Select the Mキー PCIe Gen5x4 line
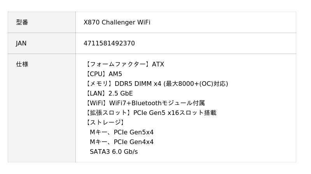 (122, 132)
